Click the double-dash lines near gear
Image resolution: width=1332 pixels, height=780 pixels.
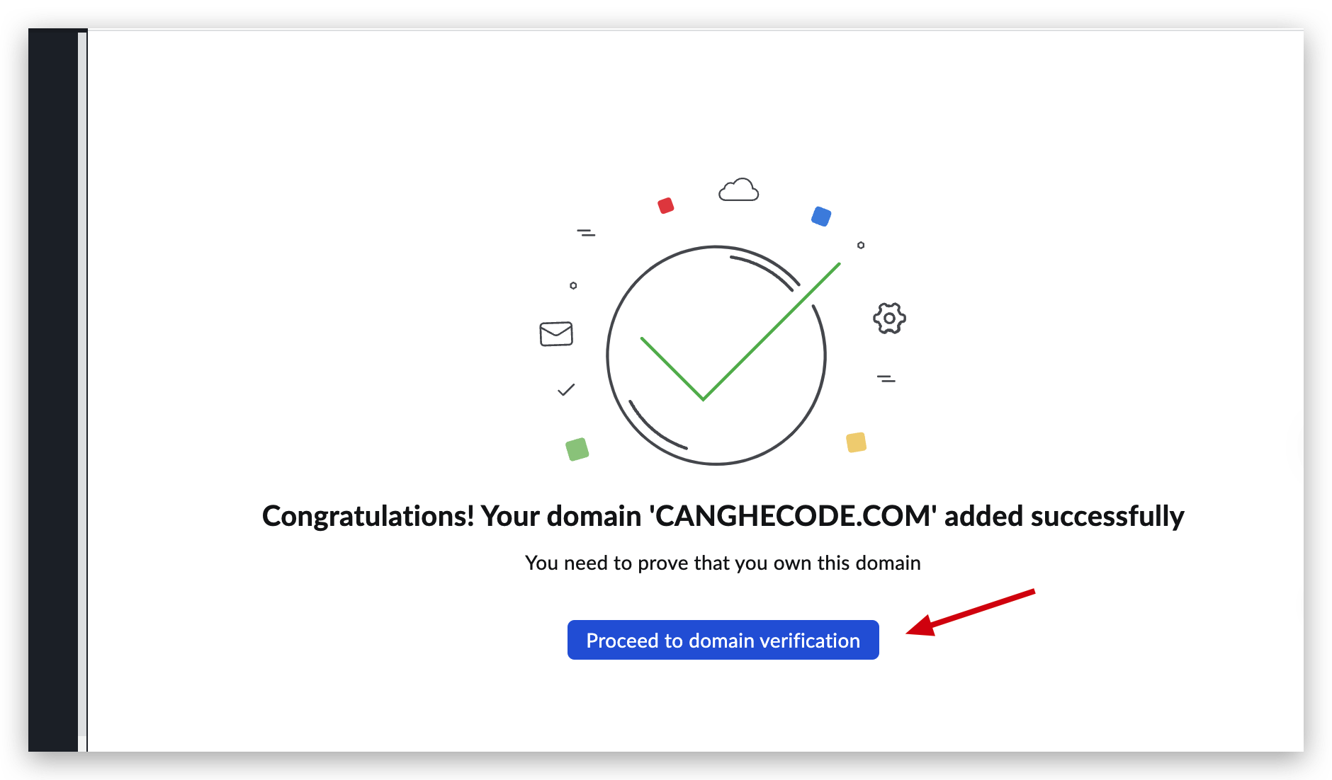coord(886,379)
